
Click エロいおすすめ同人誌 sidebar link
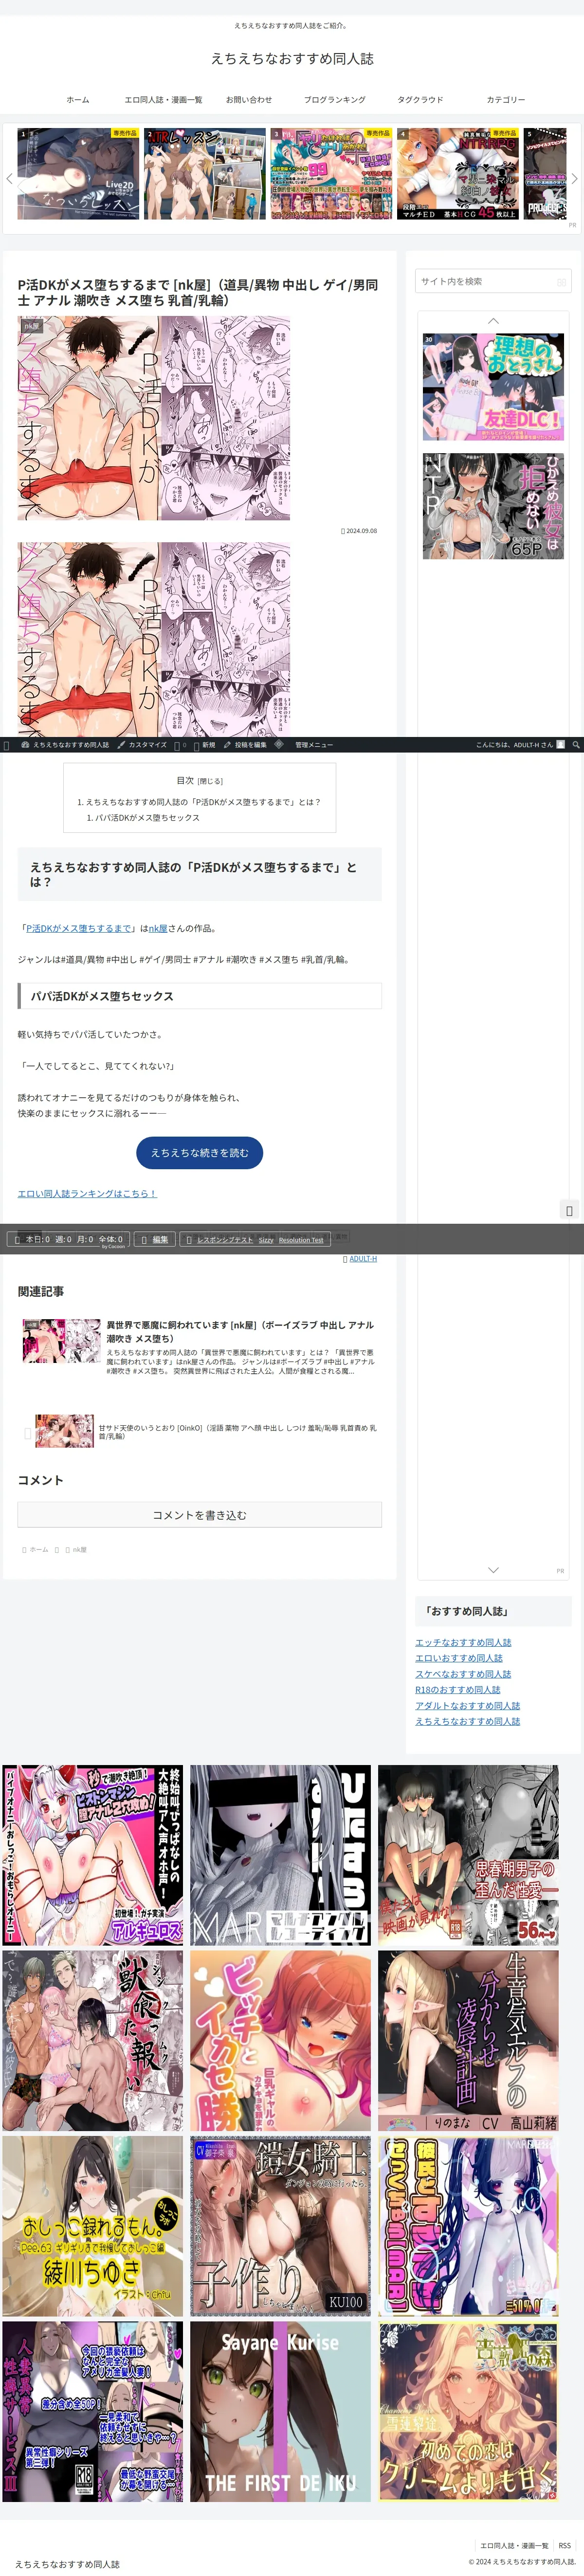(459, 1659)
